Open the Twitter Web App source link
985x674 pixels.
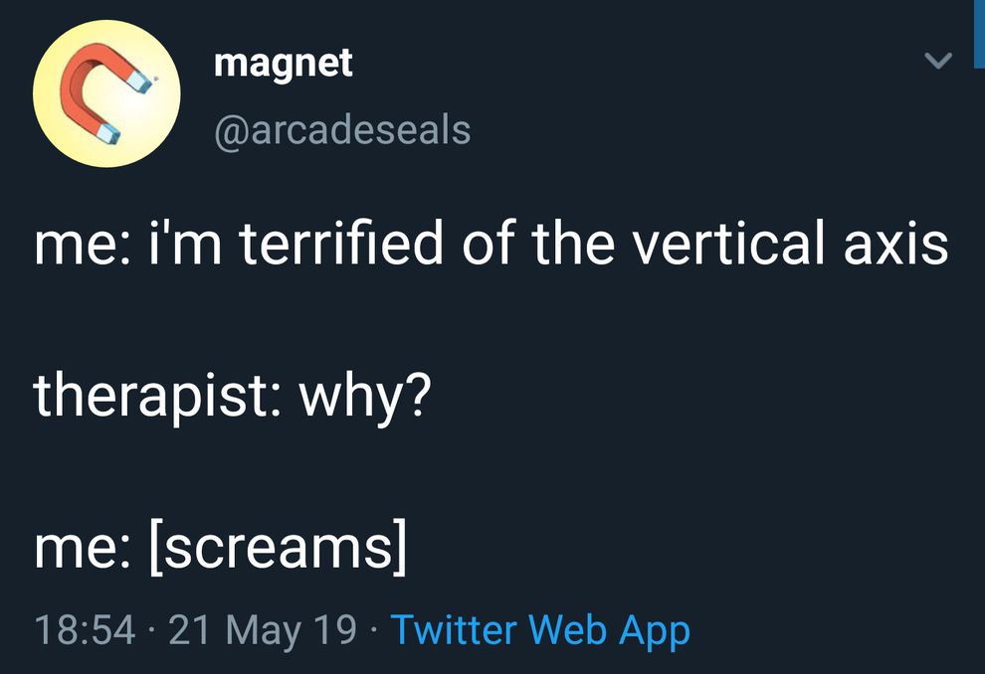pyautogui.click(x=539, y=630)
